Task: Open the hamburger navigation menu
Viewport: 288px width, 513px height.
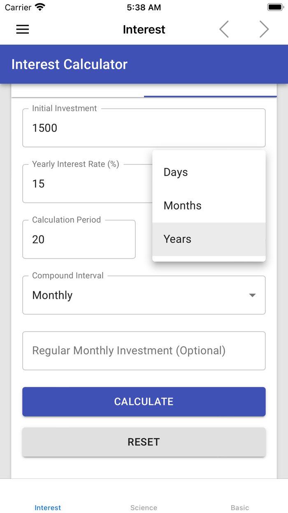Action: tap(22, 29)
